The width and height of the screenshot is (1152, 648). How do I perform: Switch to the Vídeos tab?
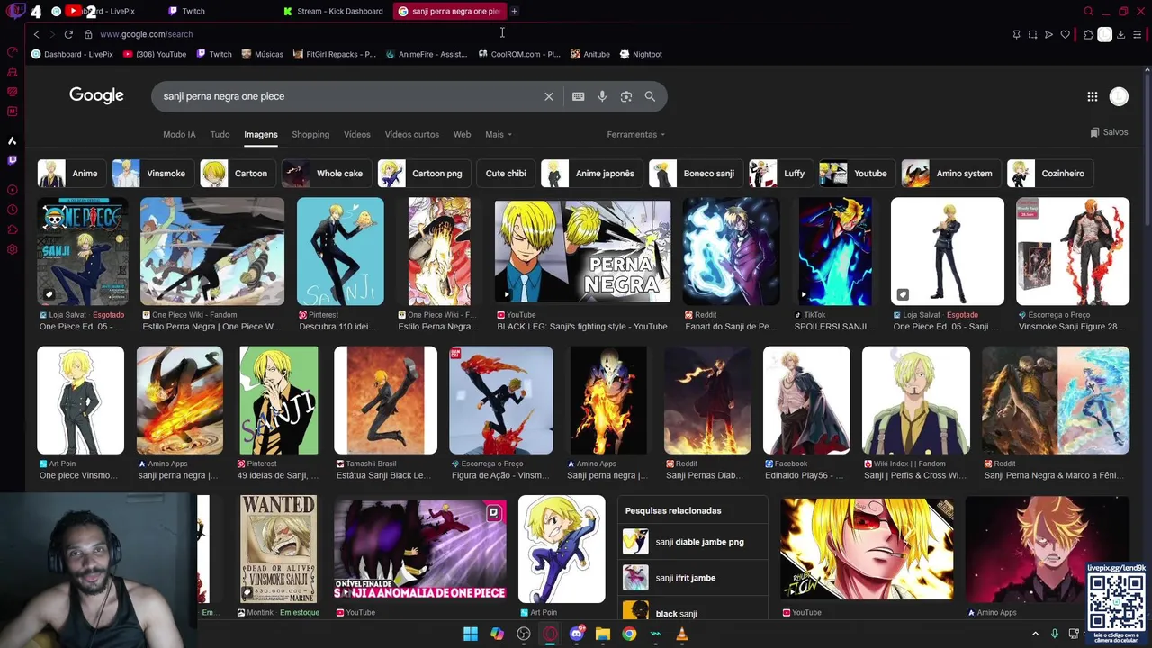[357, 134]
